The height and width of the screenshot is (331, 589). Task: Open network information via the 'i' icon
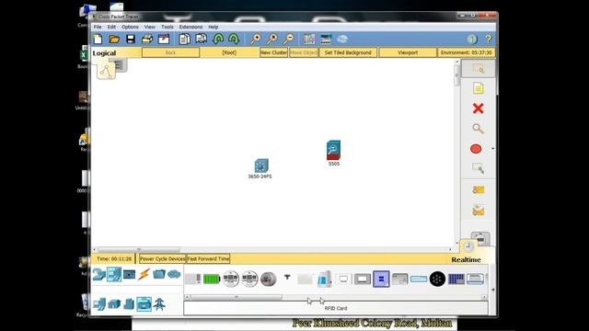(x=472, y=39)
